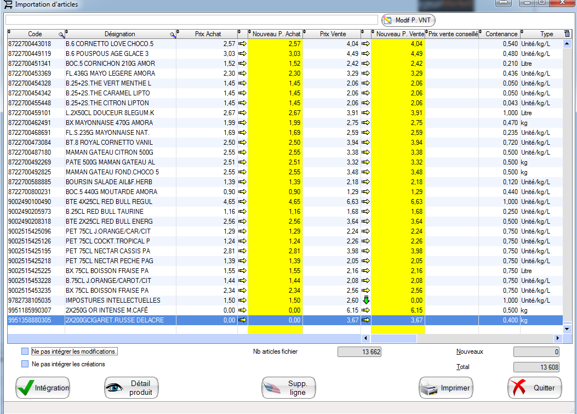The image size is (577, 414).
Task: Enable 'Ne pas intégrer les modifications' checkbox
Action: point(25,351)
